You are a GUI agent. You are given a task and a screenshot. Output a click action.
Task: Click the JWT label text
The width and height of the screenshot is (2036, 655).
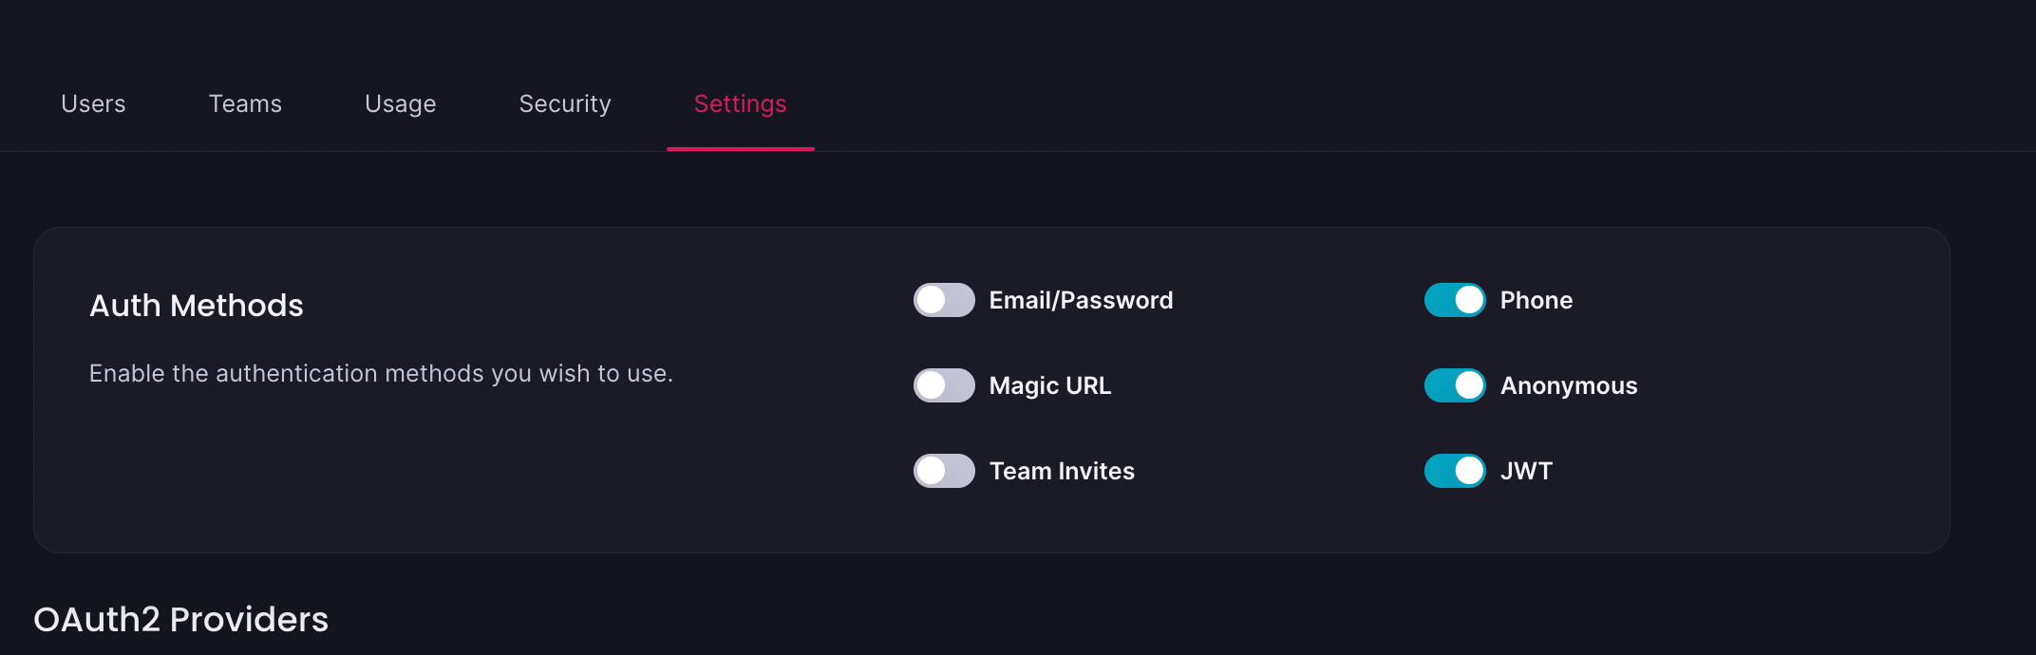click(x=1526, y=471)
